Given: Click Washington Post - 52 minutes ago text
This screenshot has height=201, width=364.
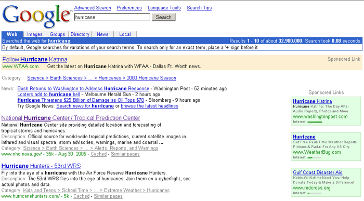Looking at the screenshot, I should pyautogui.click(x=190, y=89).
